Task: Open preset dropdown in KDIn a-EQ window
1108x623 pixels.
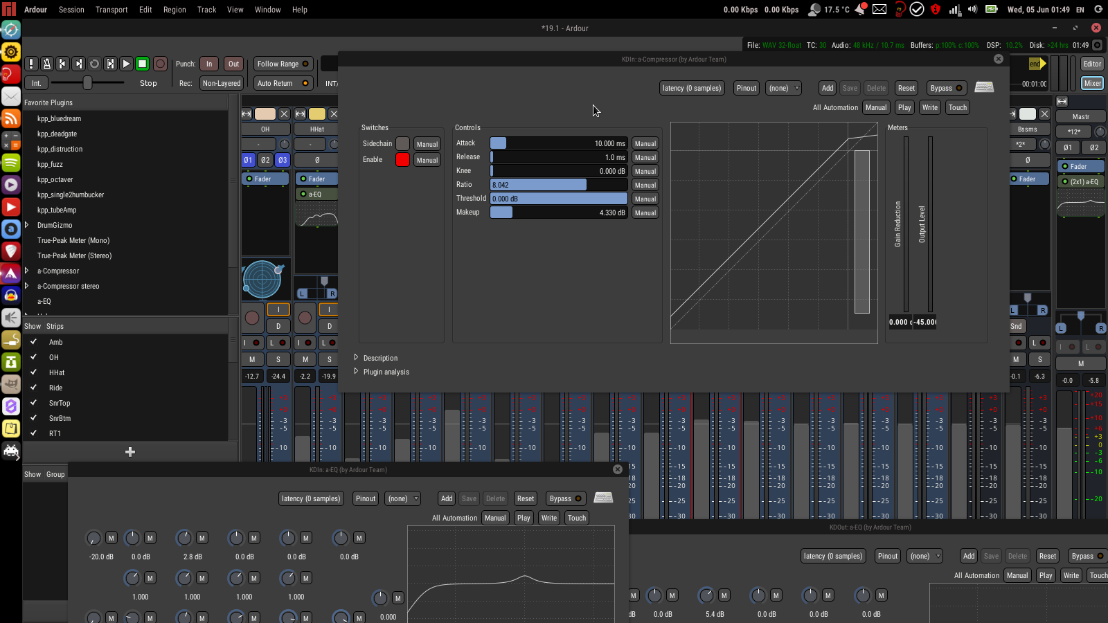Action: tap(403, 498)
